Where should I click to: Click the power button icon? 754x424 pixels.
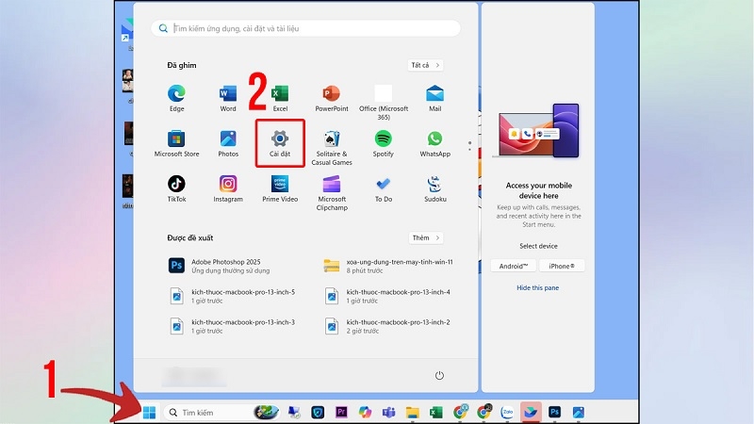click(439, 375)
